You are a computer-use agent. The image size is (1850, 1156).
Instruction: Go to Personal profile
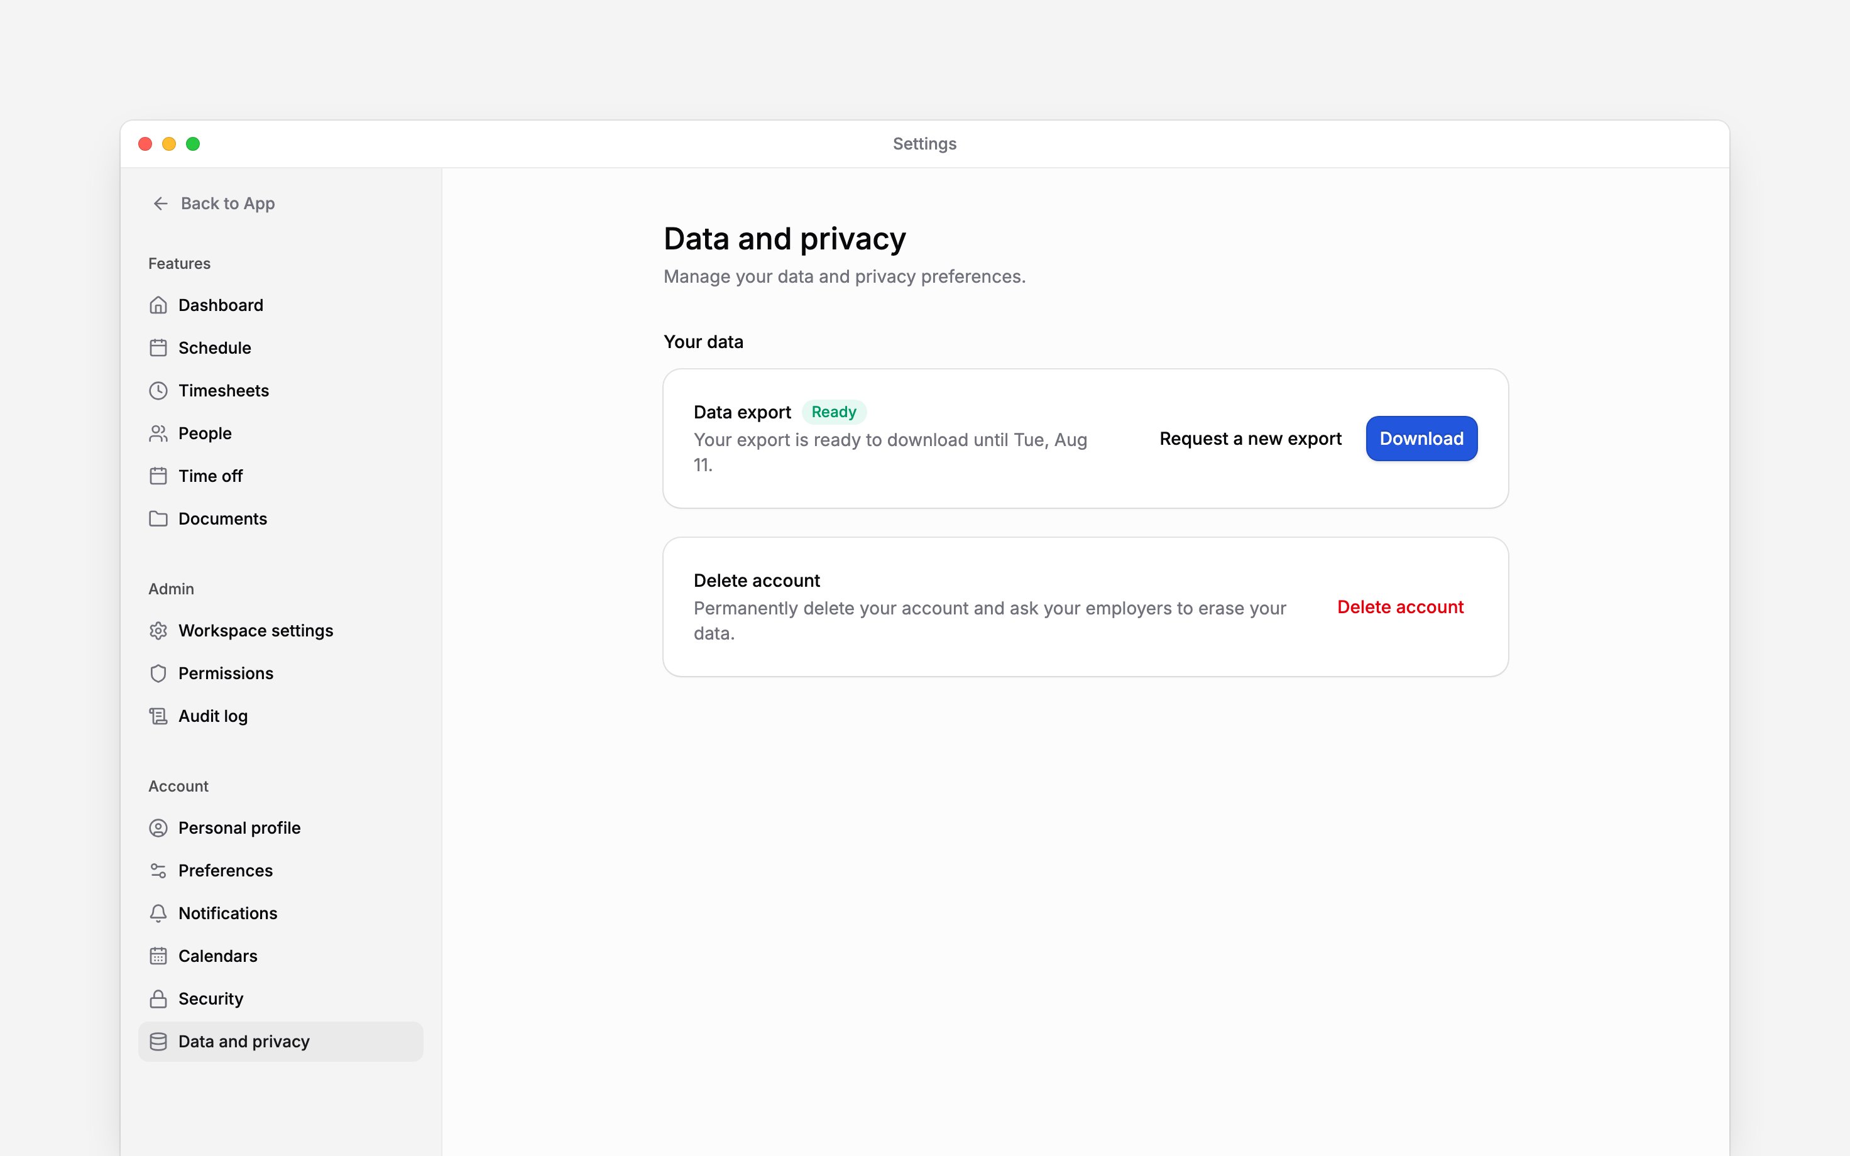280,828
